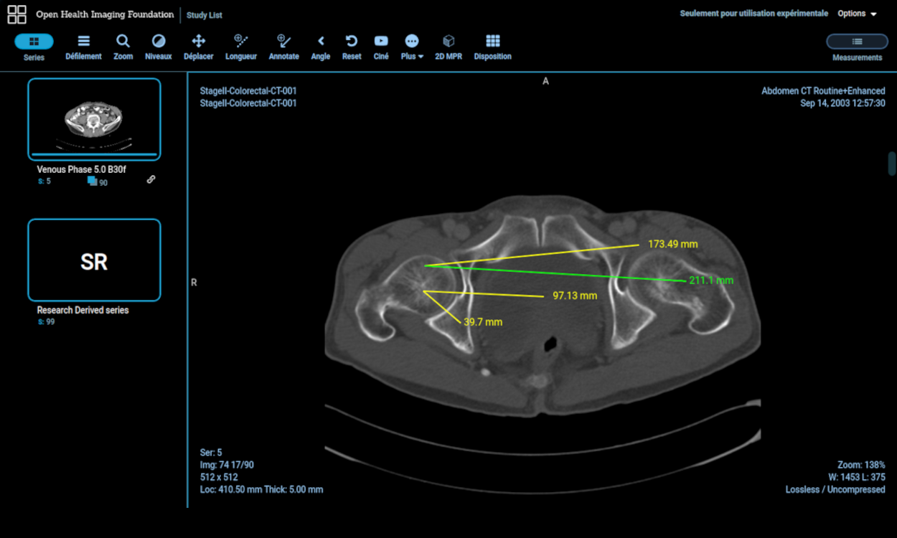Select the Venous Phase 5.0 B30f thumbnail
The width and height of the screenshot is (897, 538).
click(94, 119)
